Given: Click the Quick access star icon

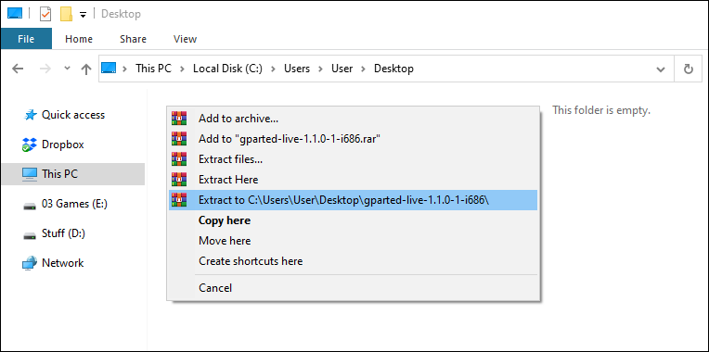Looking at the screenshot, I should [30, 115].
